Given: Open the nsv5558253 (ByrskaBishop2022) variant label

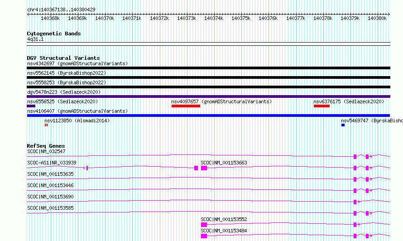Looking at the screenshot, I should [67, 82].
